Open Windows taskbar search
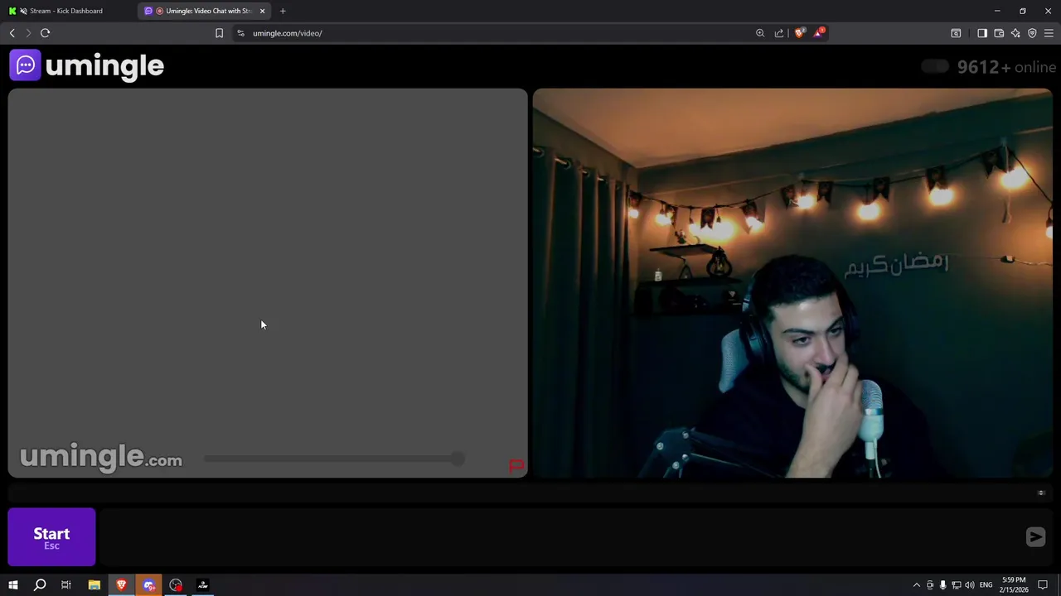This screenshot has height=596, width=1061. coord(40,585)
